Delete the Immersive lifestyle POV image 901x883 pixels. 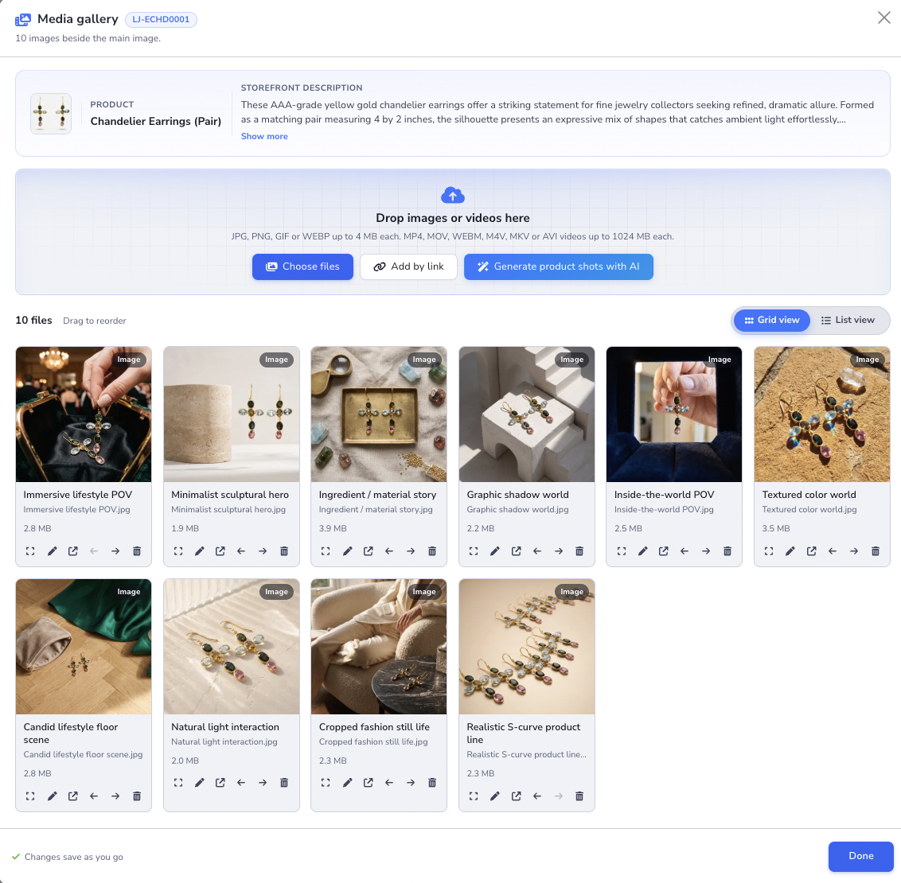tap(137, 551)
